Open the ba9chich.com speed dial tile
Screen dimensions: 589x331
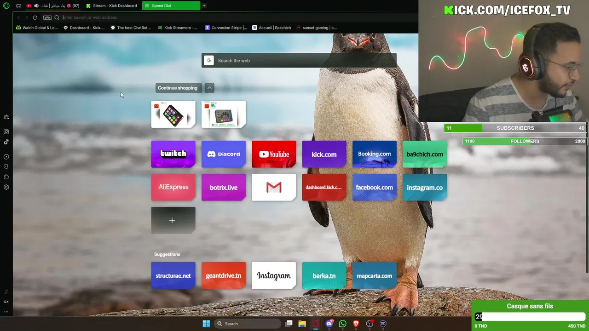tap(425, 154)
